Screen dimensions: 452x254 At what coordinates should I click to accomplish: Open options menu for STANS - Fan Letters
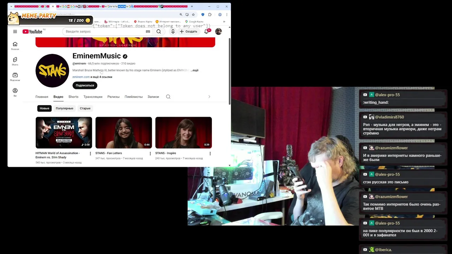[x=150, y=153]
